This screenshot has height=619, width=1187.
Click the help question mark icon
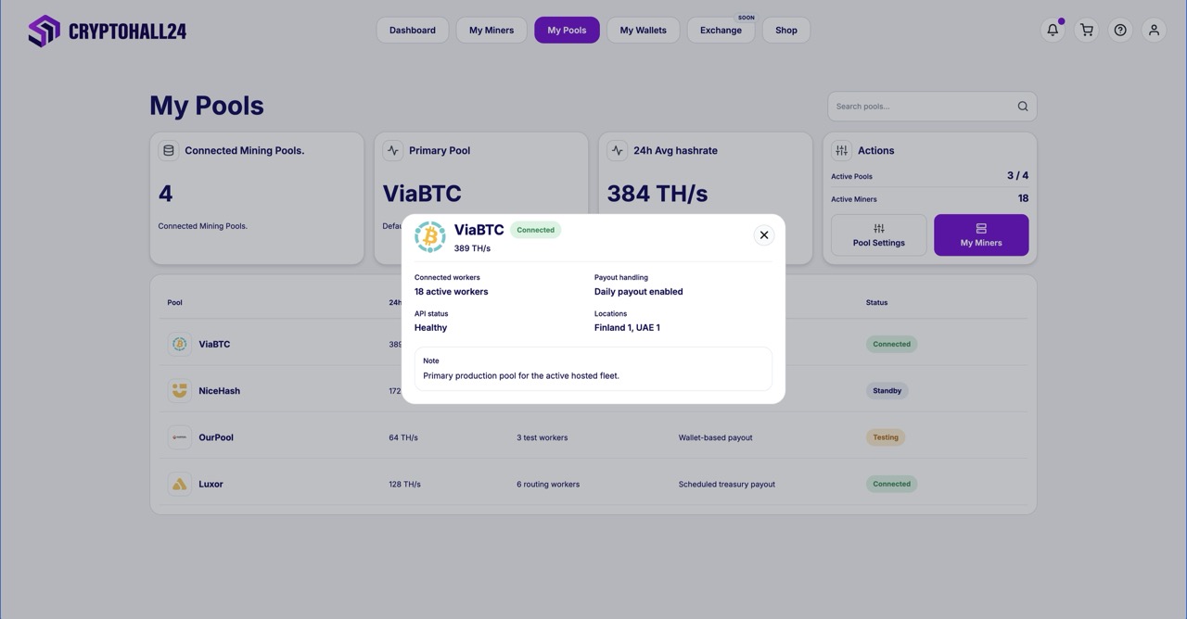click(x=1119, y=29)
